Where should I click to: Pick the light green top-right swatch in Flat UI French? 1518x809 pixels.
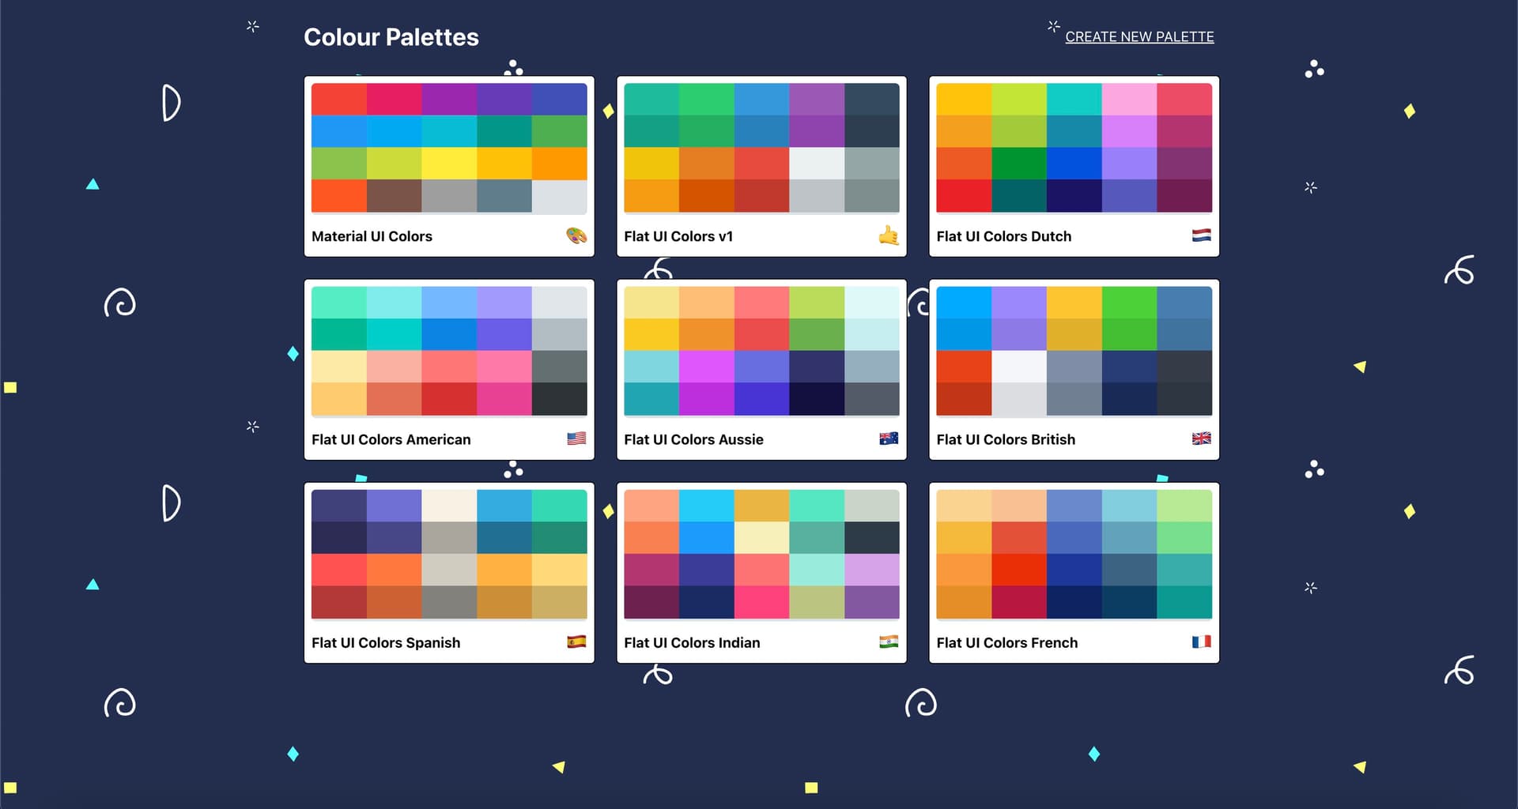1184,506
